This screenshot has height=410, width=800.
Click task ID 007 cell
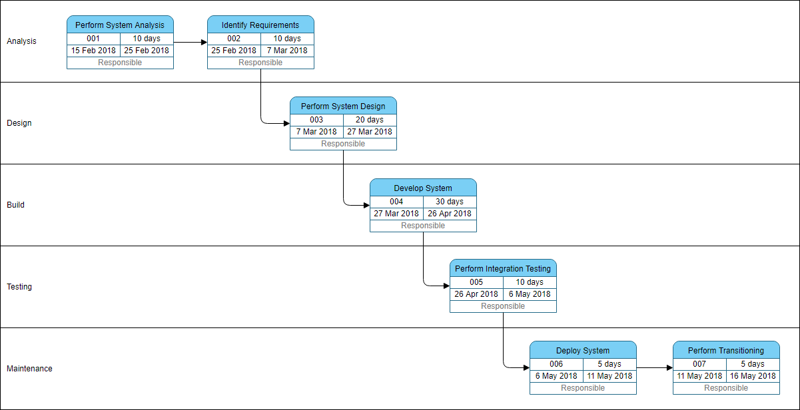[x=699, y=364]
